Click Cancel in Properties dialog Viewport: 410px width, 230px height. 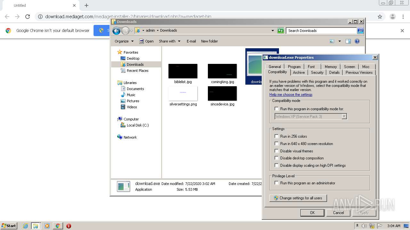click(339, 213)
